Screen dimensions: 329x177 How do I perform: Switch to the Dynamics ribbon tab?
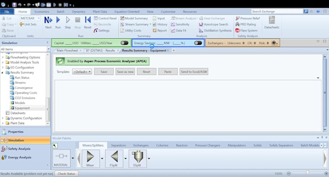(x=78, y=12)
